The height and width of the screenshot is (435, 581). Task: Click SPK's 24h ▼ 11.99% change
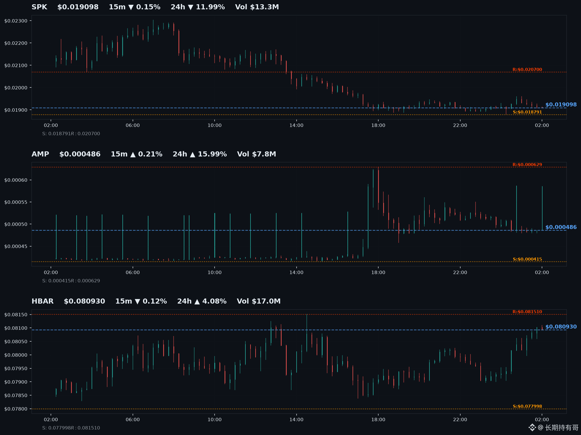pyautogui.click(x=198, y=7)
